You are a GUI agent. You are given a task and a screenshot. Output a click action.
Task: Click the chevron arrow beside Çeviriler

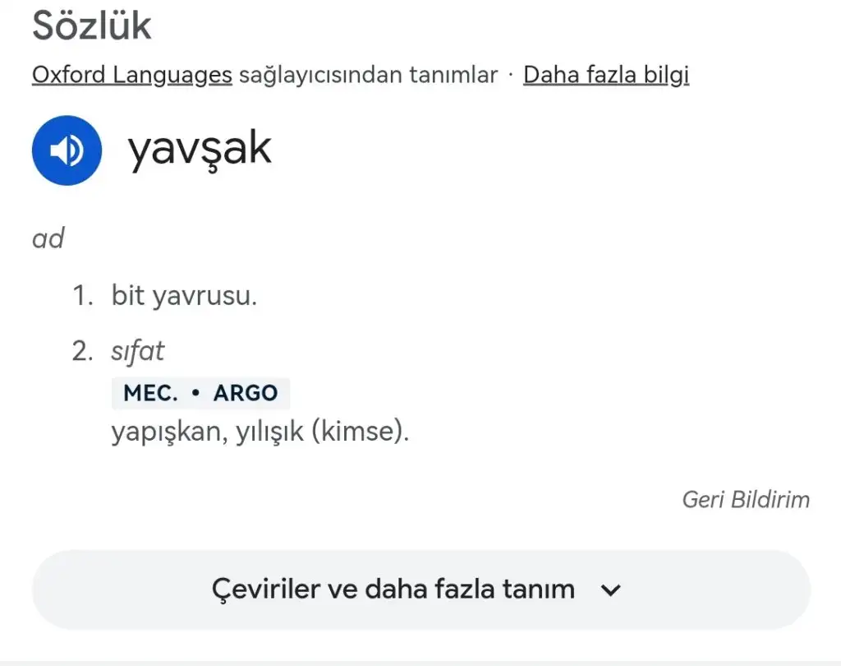coord(610,590)
